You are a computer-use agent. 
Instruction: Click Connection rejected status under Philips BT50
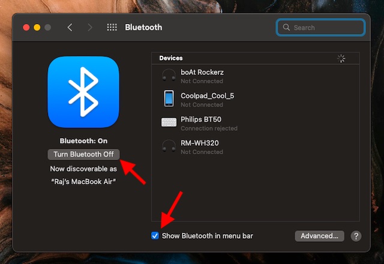209,128
